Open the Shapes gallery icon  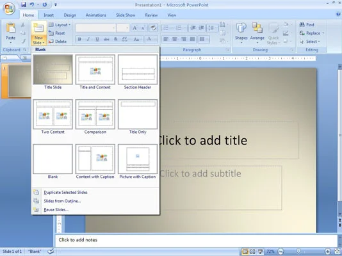[241, 28]
